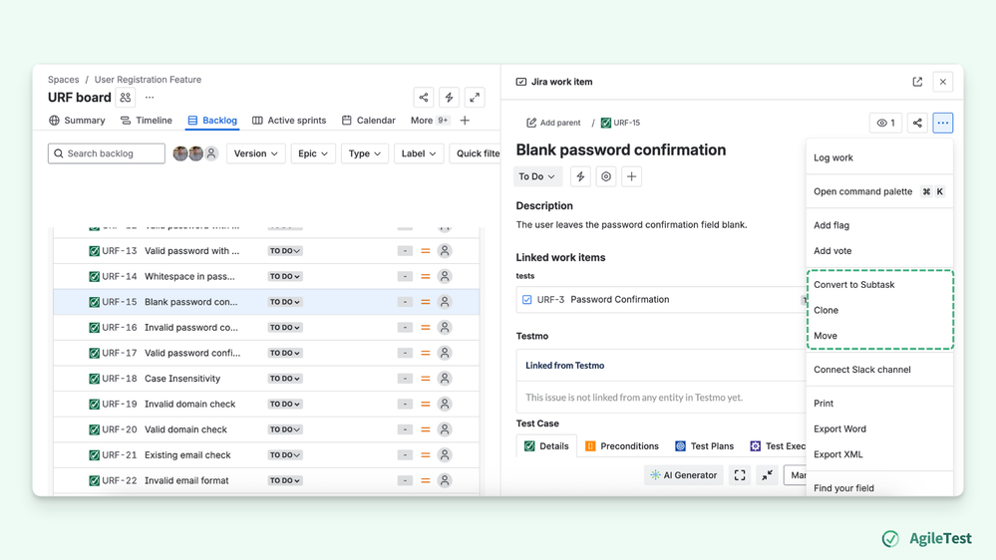Click the issue type icon of URF-22
996x560 pixels.
tap(94, 480)
